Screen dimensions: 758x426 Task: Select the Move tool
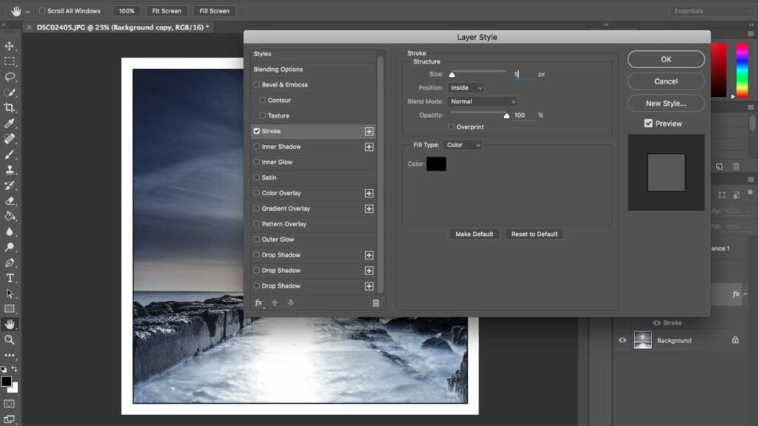coord(9,46)
